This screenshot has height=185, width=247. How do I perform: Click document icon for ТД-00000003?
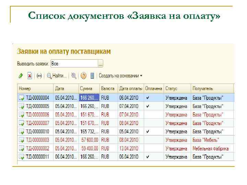point(22,140)
